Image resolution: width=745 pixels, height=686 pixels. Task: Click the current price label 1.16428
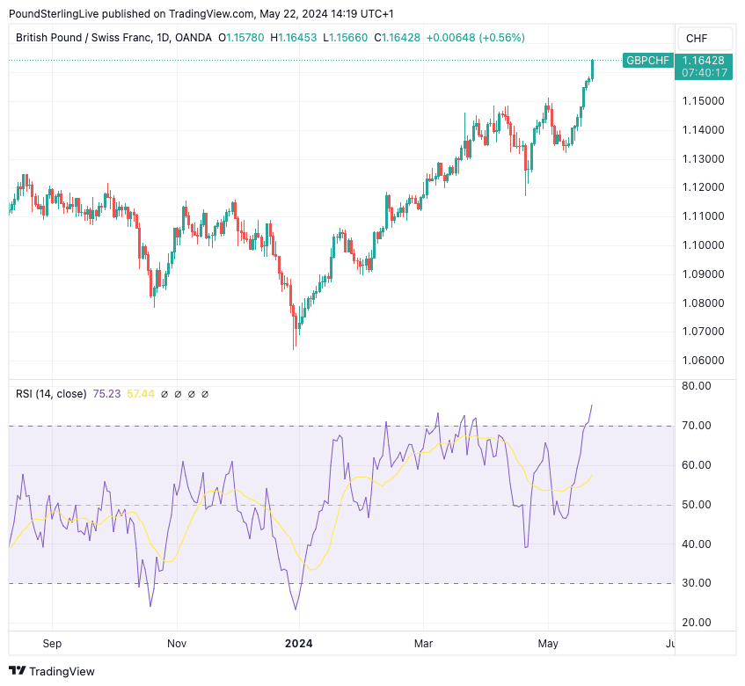click(703, 60)
